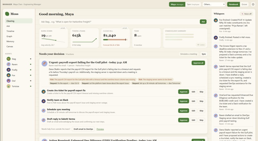Approve Schedule sync meeting

click(x=183, y=111)
